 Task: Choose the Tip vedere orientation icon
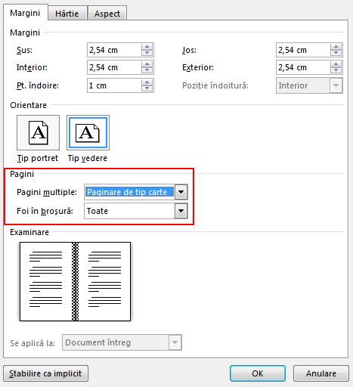pos(88,132)
